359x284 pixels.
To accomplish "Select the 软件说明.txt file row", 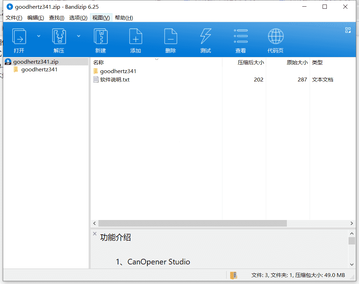I will coord(223,80).
